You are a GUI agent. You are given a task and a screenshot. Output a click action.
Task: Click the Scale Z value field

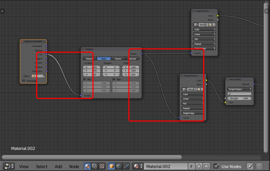[131, 75]
